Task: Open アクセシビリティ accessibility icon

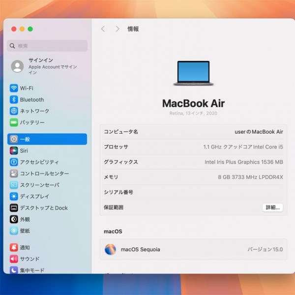Action: [14, 162]
